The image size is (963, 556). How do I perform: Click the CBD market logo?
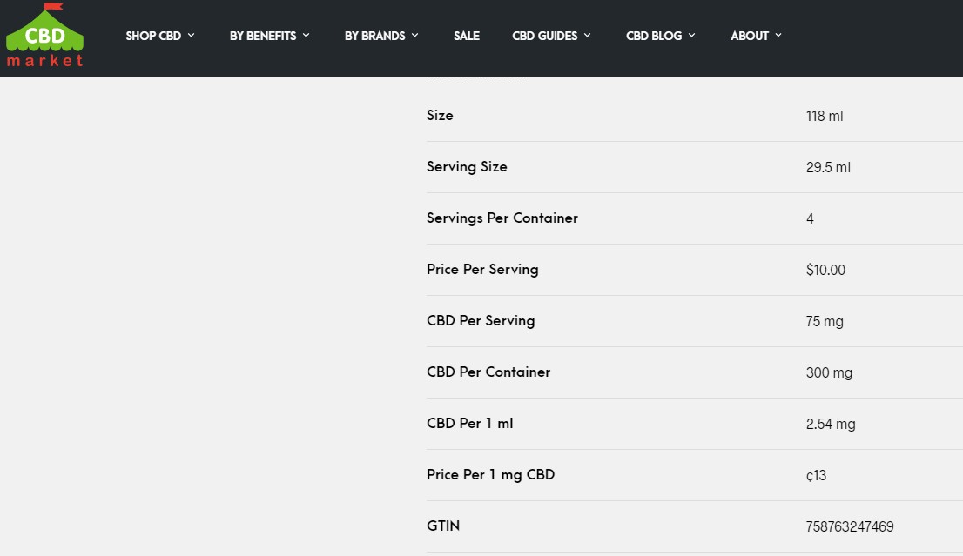pyautogui.click(x=44, y=34)
